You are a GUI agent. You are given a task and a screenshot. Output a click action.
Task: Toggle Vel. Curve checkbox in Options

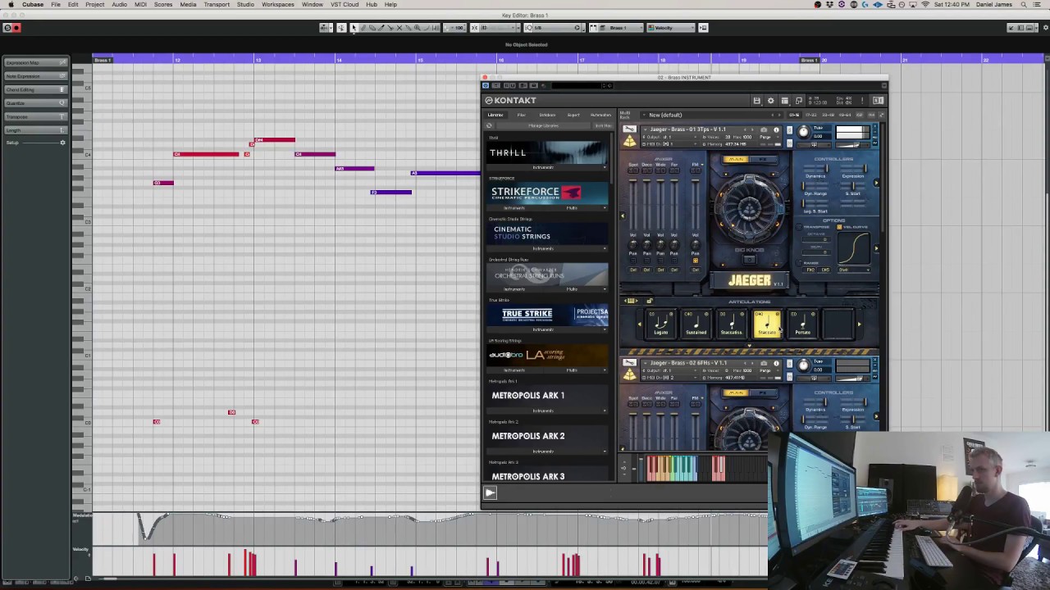[839, 227]
